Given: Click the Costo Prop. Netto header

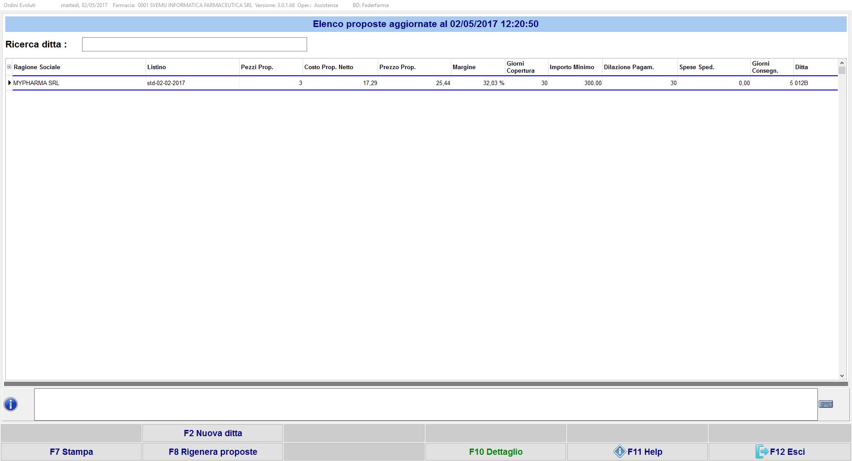Looking at the screenshot, I should [328, 67].
